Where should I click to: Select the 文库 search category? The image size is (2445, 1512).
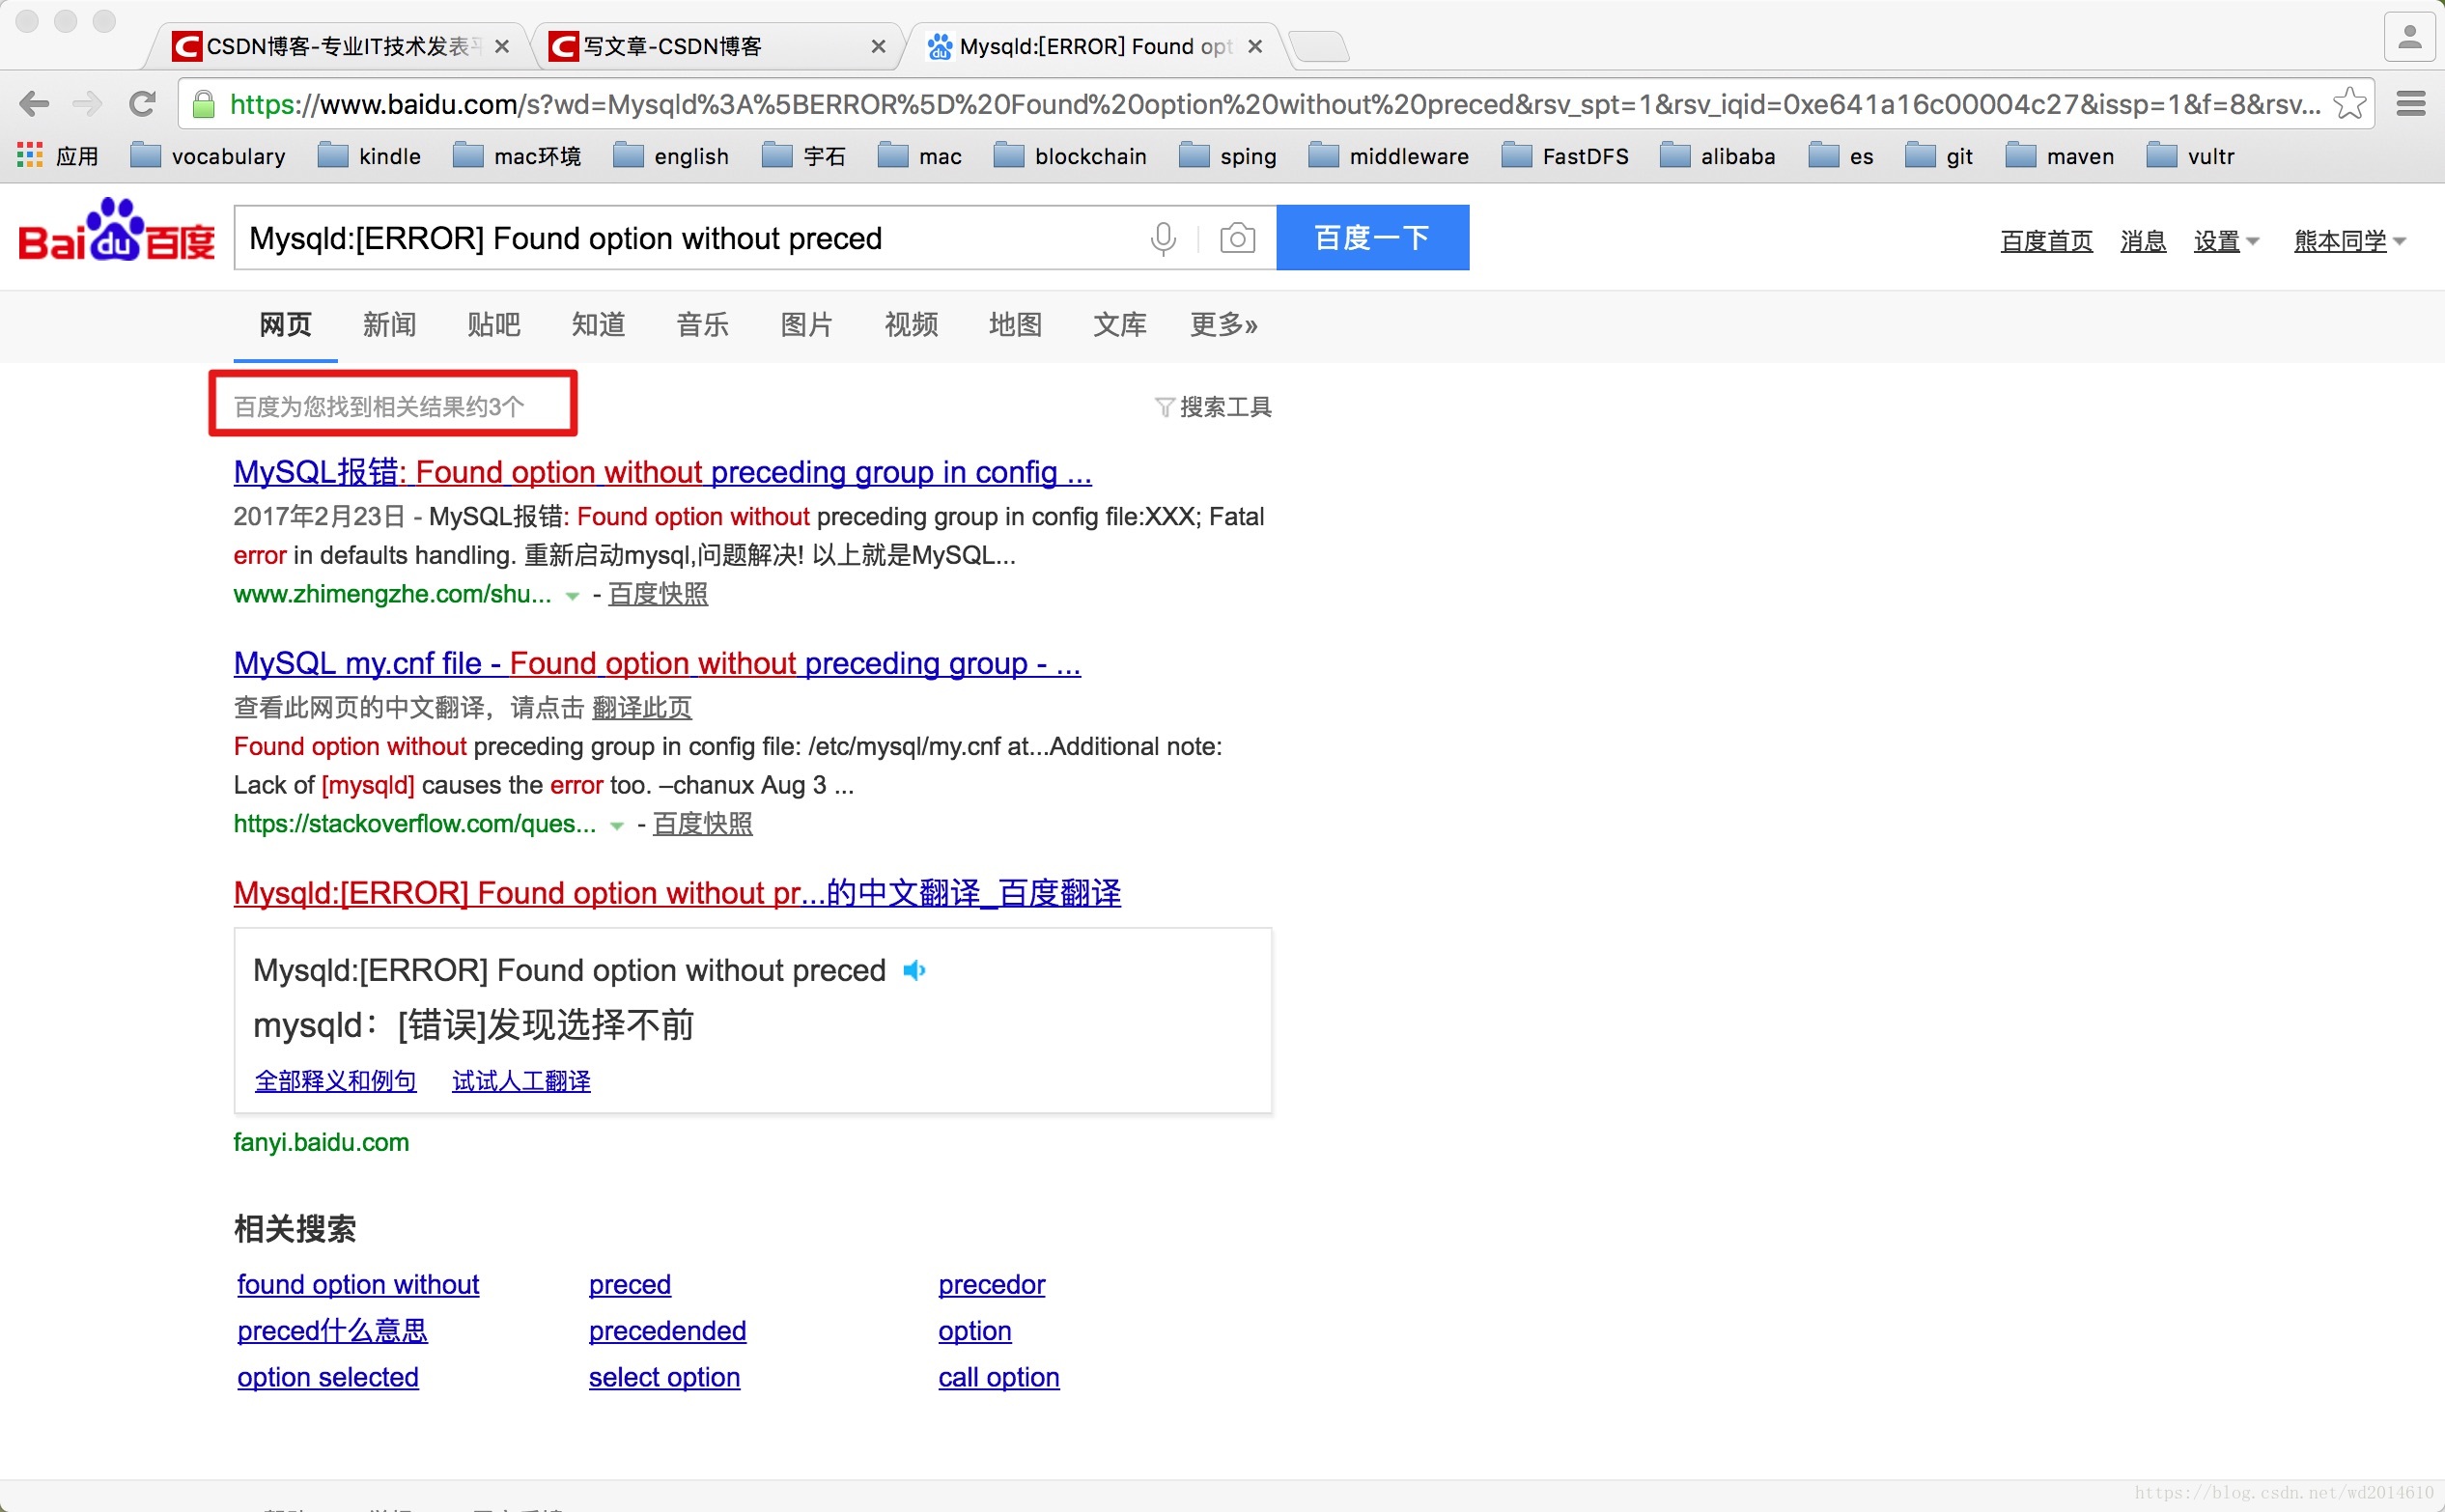tap(1119, 324)
